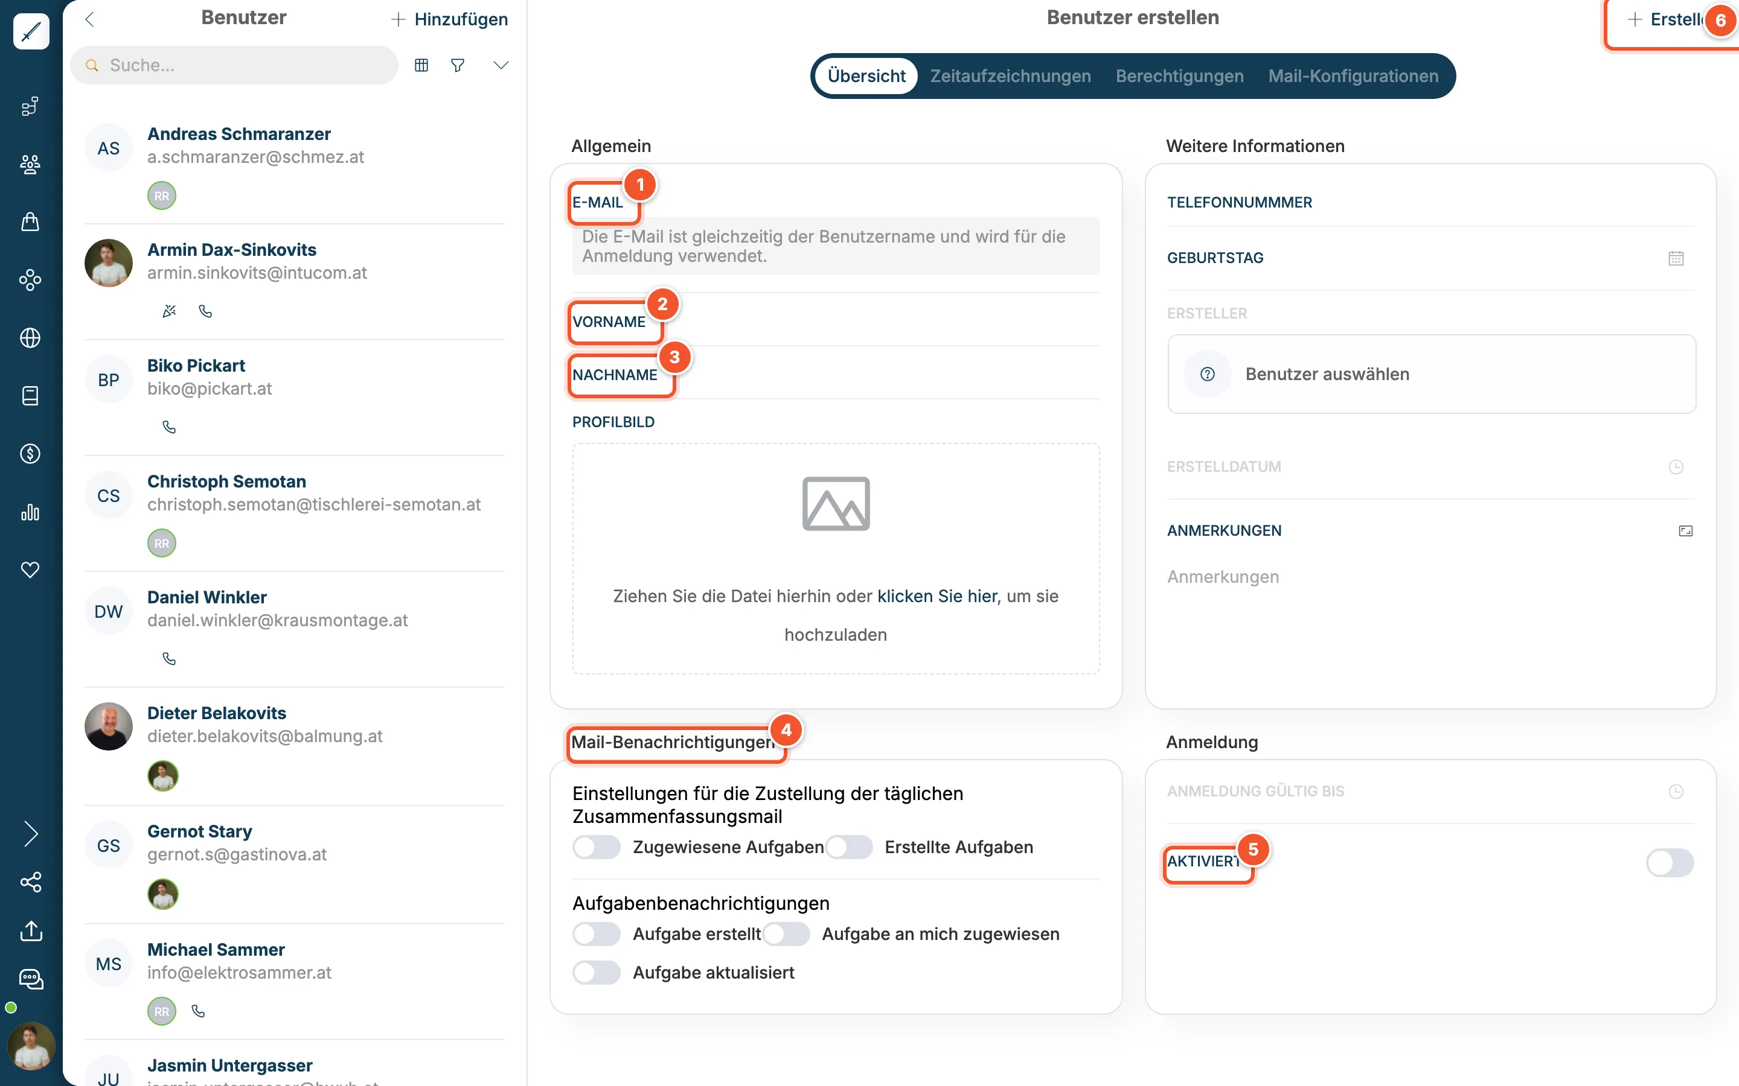
Task: Click Hinzufügen to add a user
Action: coord(450,19)
